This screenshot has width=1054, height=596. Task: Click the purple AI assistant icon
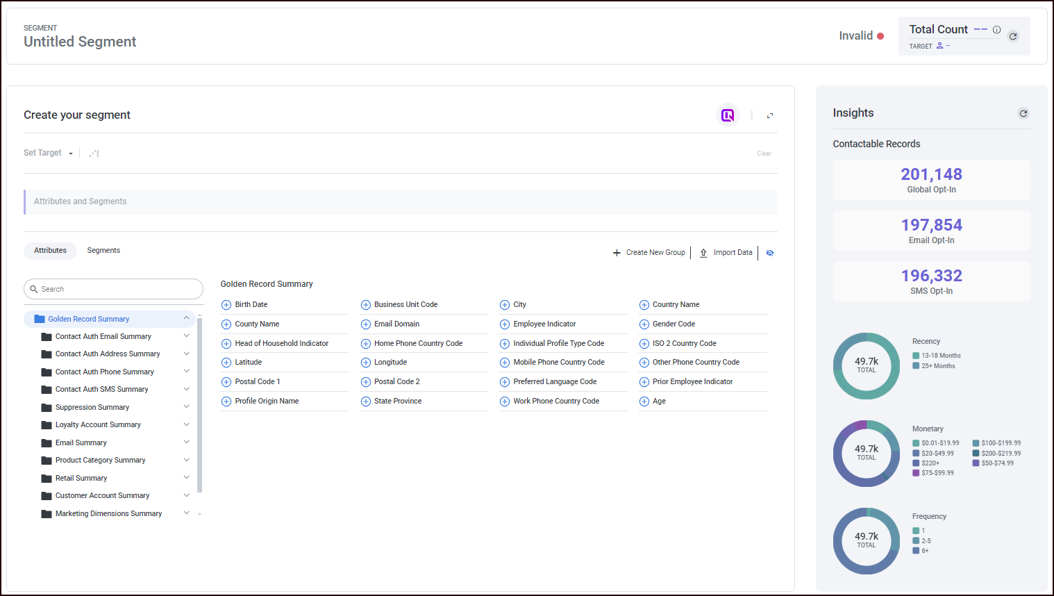(728, 115)
